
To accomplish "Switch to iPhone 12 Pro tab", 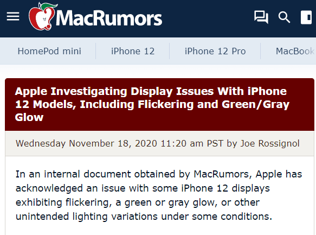I will pos(215,51).
